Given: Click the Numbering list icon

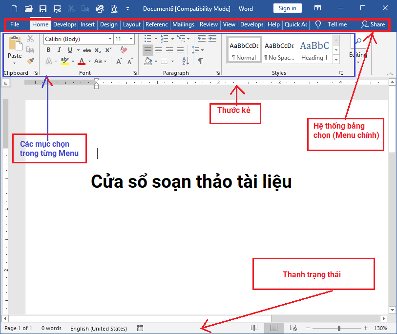Looking at the screenshot, I should 165,39.
